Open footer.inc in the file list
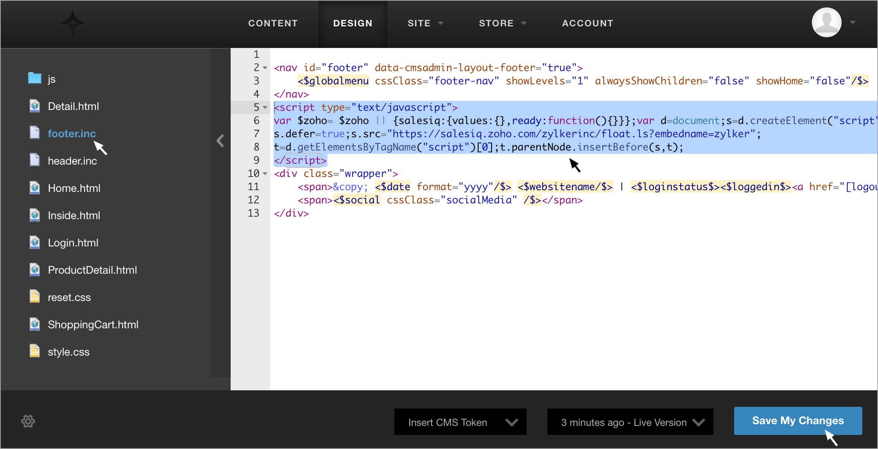 point(72,134)
